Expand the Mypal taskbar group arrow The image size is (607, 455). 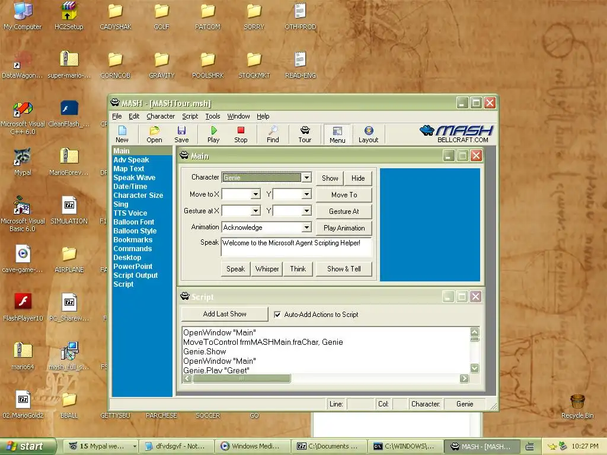point(135,446)
